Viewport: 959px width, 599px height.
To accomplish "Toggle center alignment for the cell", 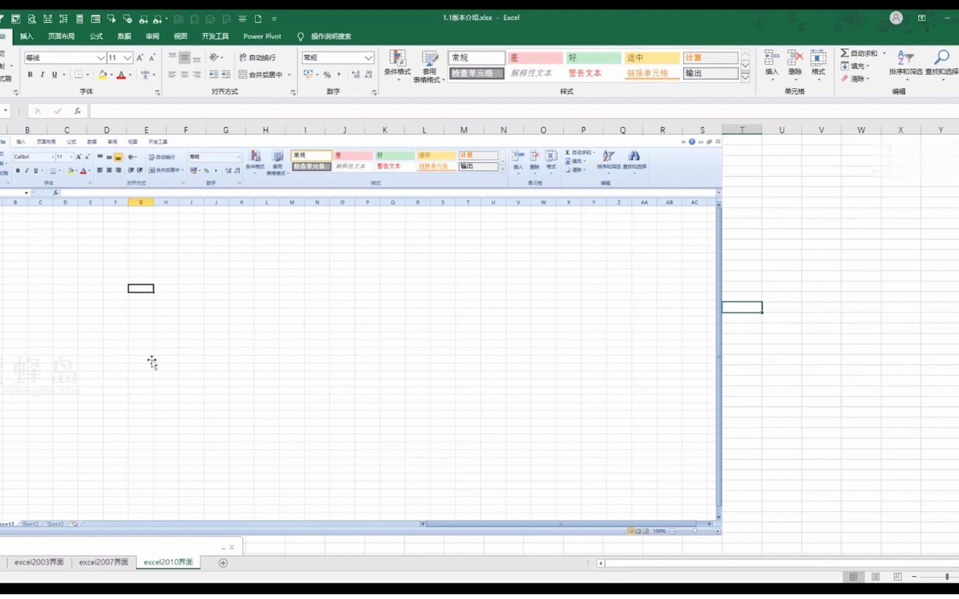I will click(184, 74).
